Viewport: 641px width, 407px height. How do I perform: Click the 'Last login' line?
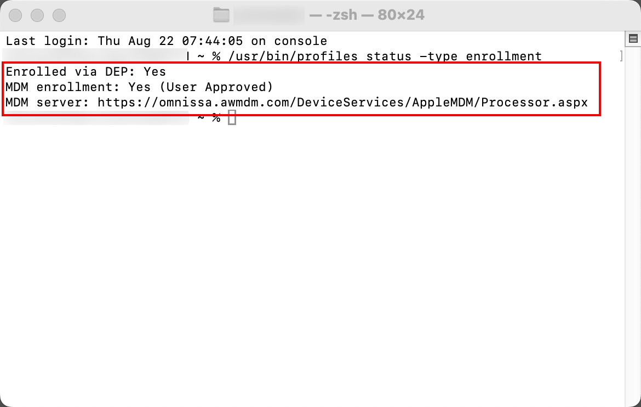(x=167, y=41)
